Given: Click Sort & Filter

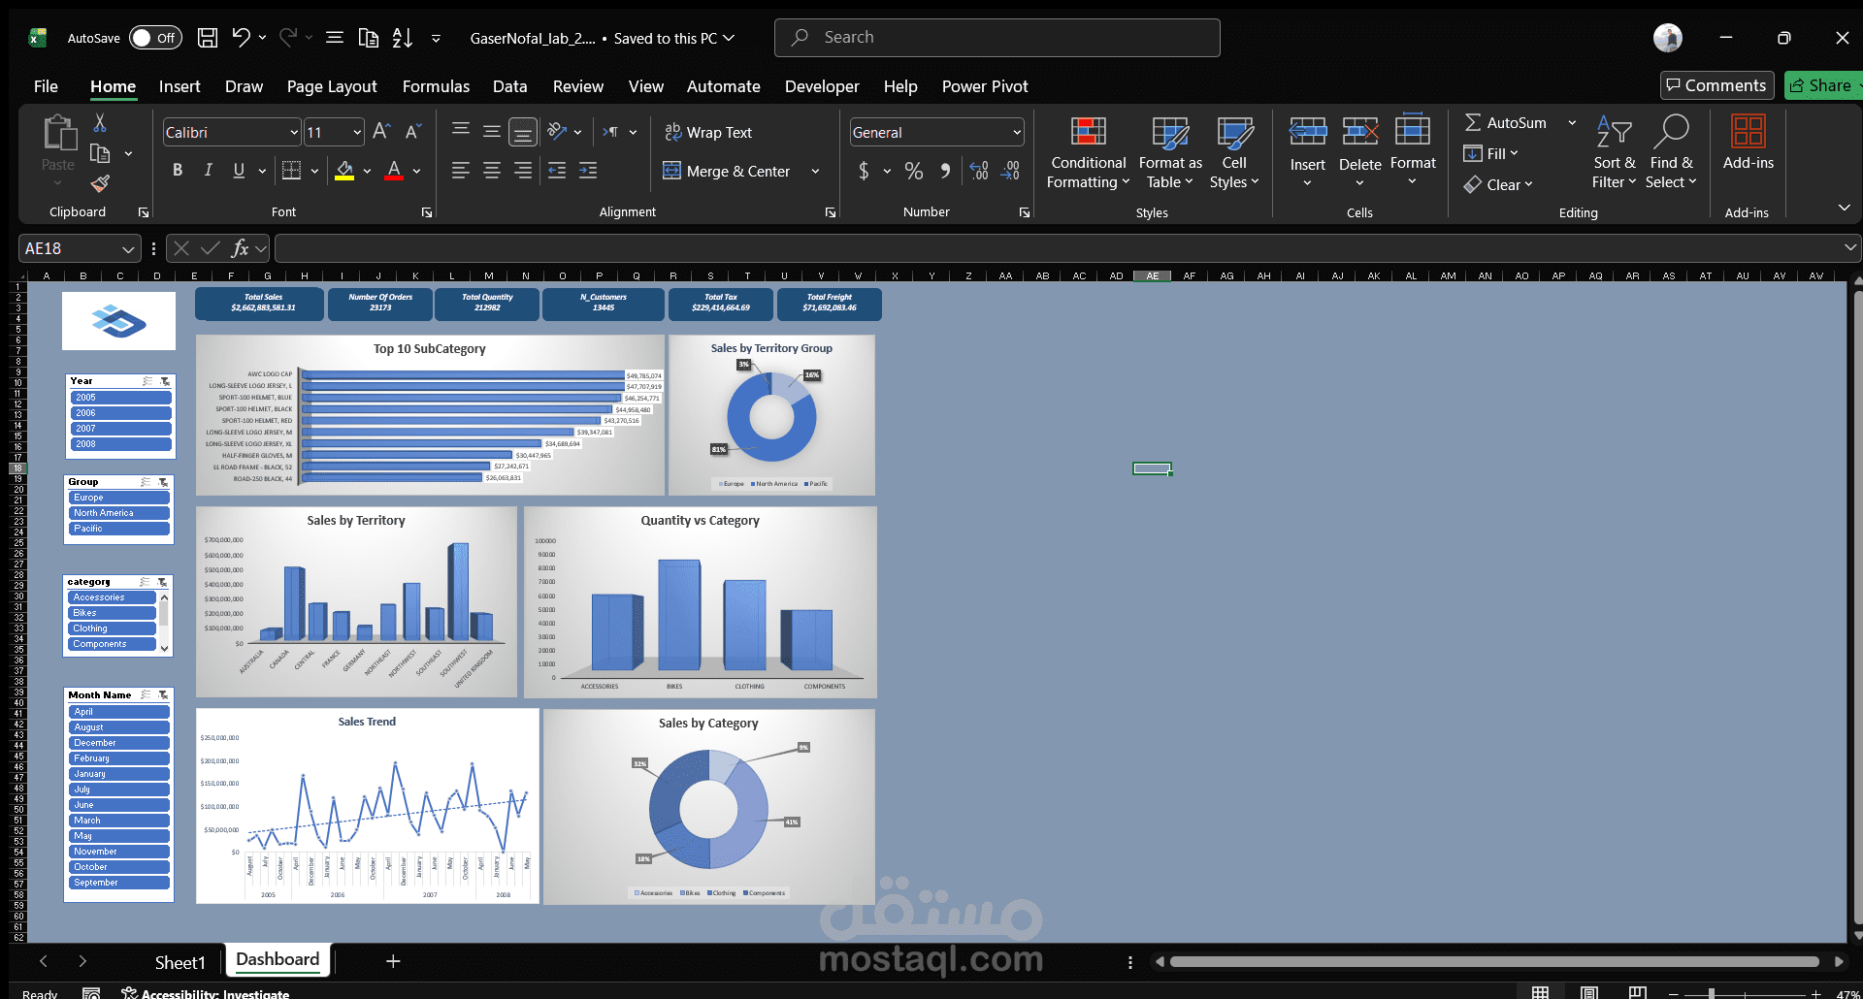Looking at the screenshot, I should tap(1614, 153).
